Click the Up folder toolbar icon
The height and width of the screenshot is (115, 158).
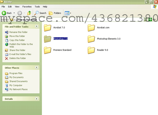tap(29, 13)
